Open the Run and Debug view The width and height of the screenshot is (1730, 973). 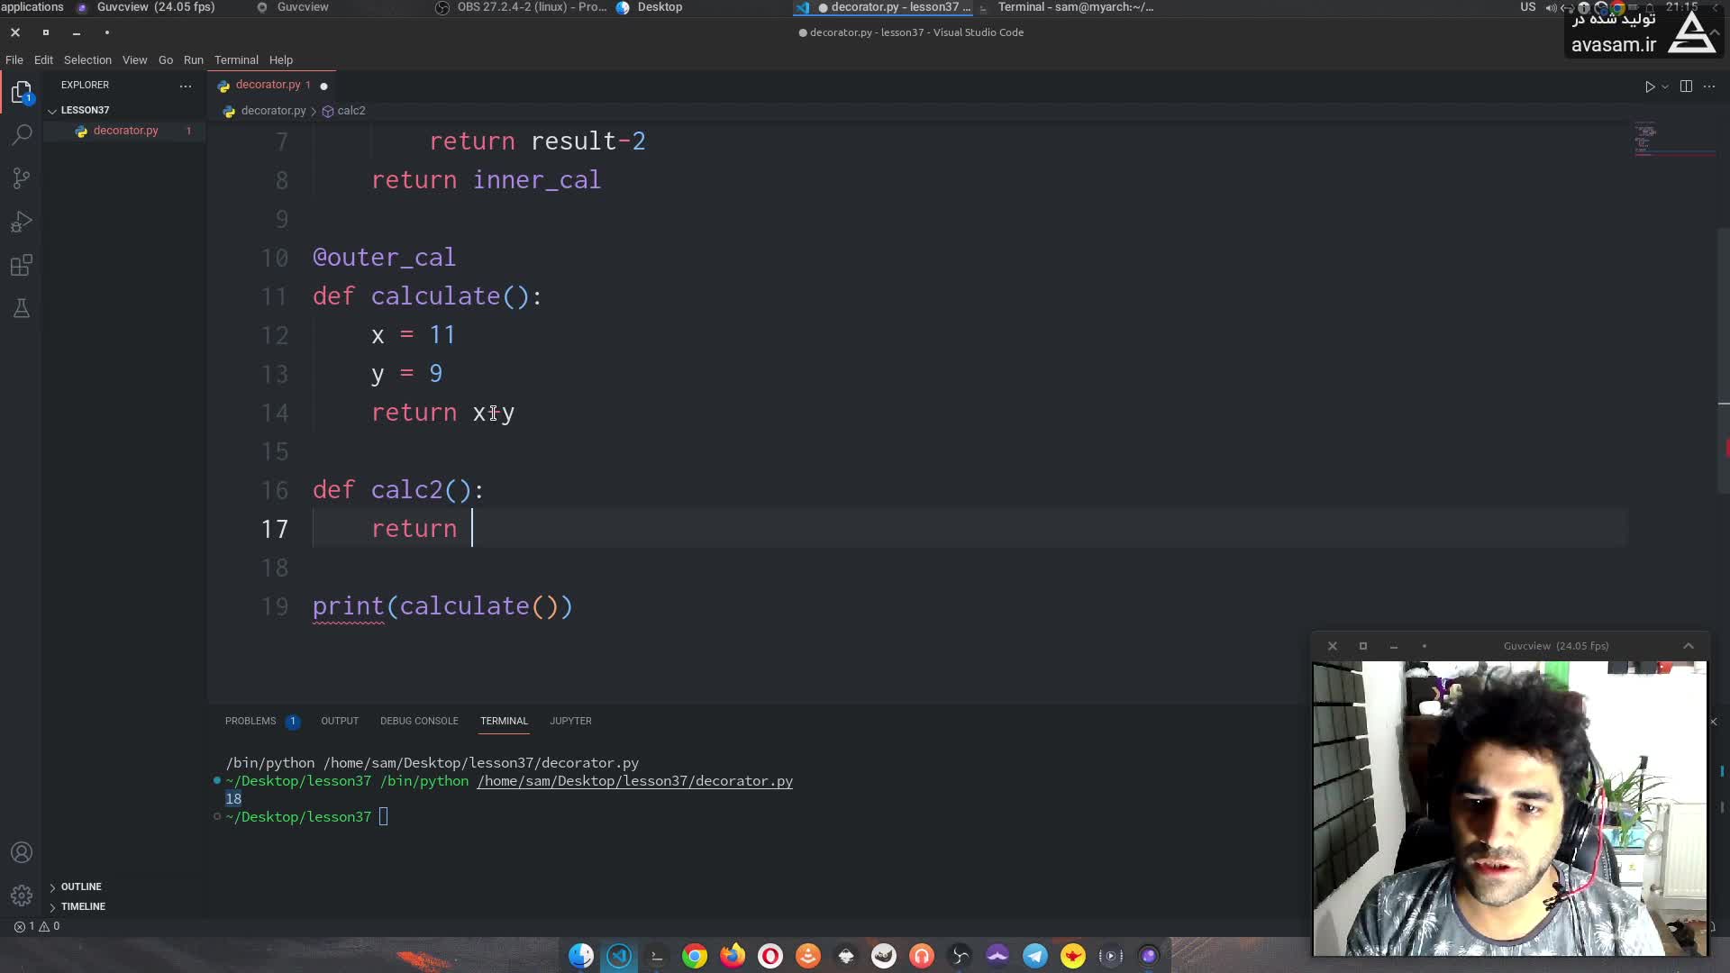pos(22,222)
